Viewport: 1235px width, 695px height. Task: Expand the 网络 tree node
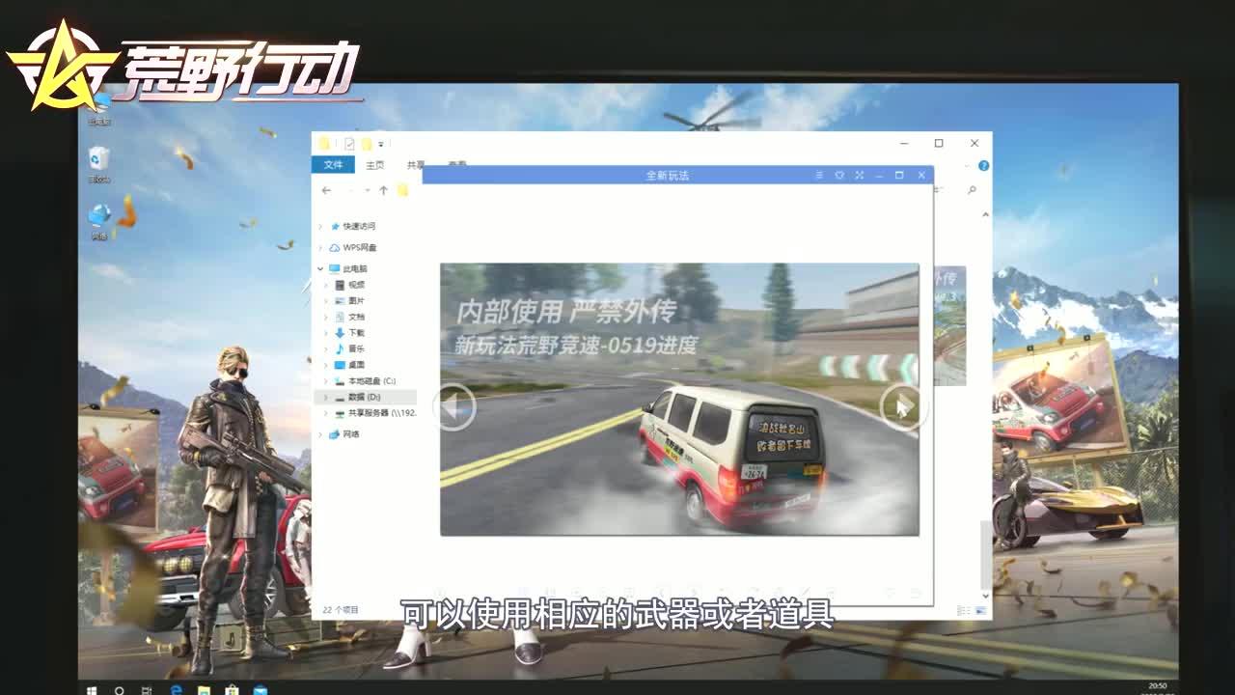click(321, 434)
